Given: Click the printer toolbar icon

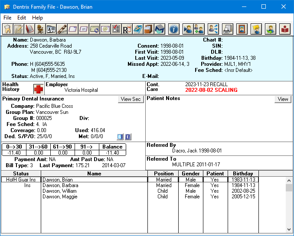Looking at the screenshot, I should click(227, 29).
